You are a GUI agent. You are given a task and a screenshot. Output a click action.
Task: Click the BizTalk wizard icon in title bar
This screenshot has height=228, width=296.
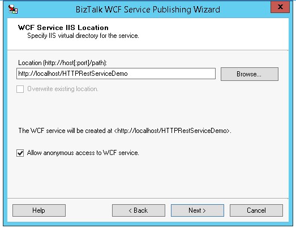13,9
